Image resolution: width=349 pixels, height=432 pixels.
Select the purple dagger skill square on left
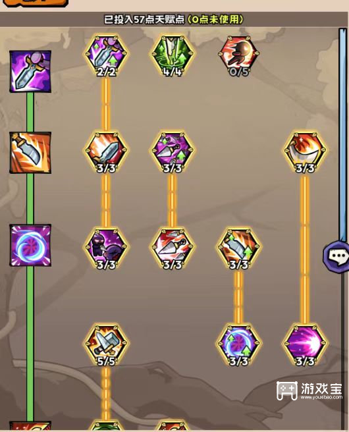[30, 71]
